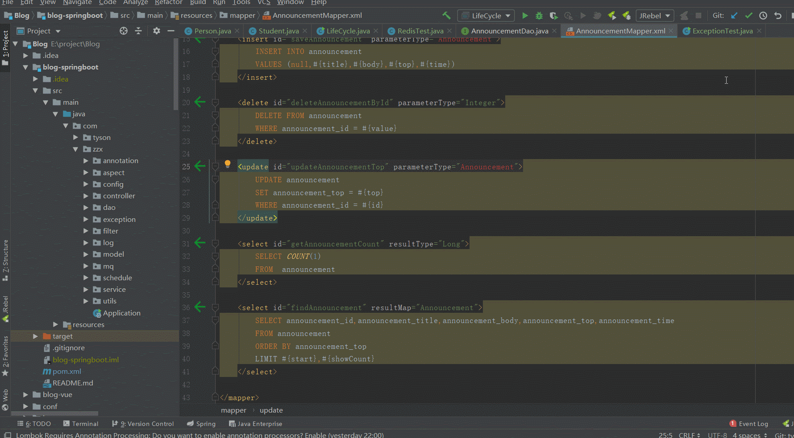Run the LifeCycle configuration
Image resolution: width=794 pixels, height=438 pixels.
pos(525,16)
